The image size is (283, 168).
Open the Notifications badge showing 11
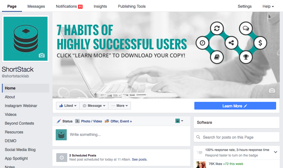[x=80, y=7]
